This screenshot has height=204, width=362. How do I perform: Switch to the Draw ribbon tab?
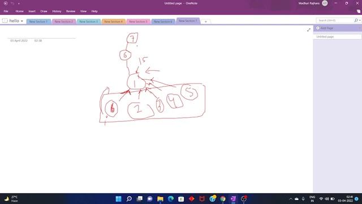click(x=44, y=11)
